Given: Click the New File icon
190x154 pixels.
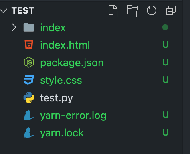Looking at the screenshot, I should [114, 11].
